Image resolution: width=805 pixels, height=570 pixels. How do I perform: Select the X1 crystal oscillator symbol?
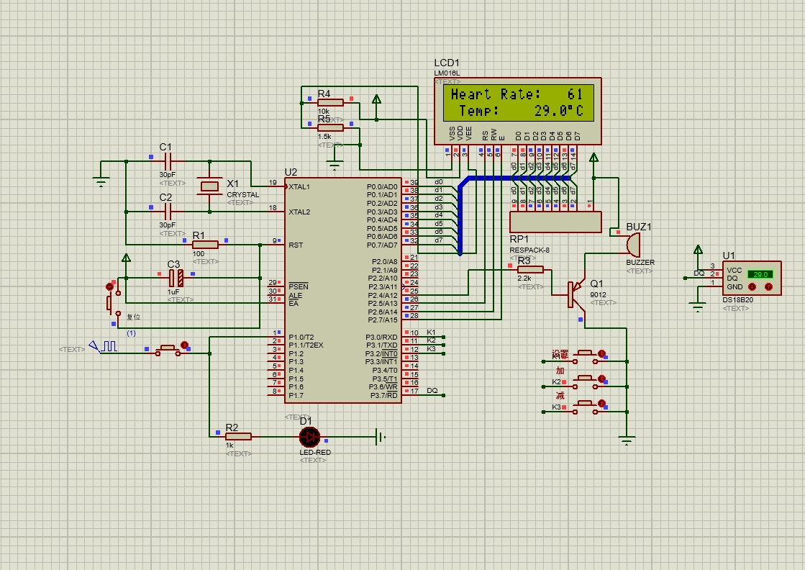pos(209,186)
